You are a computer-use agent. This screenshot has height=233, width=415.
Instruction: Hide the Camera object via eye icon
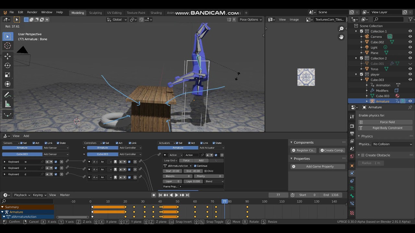pos(410,37)
